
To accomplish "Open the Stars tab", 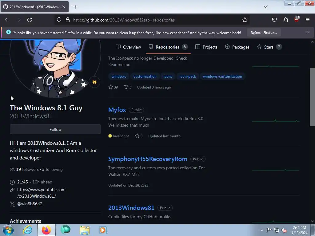I will click(x=269, y=47).
